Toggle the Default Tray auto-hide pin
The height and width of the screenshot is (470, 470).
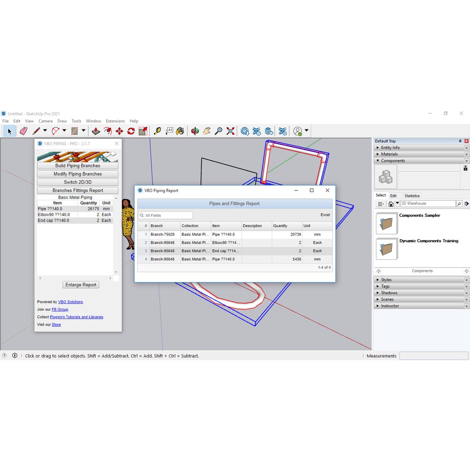(460, 141)
